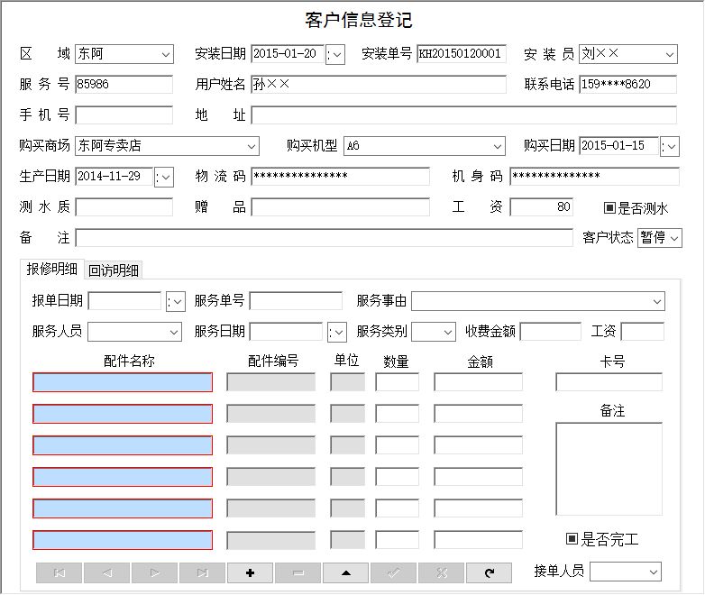Expand the 服务人员 dropdown
The height and width of the screenshot is (595, 705).
[174, 332]
